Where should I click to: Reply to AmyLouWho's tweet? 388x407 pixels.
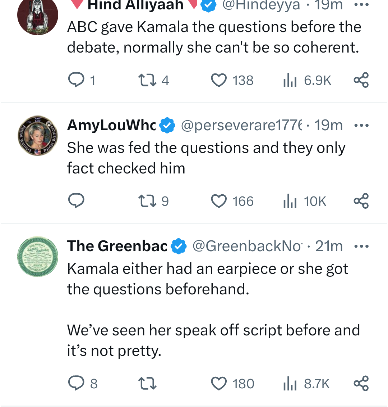[76, 201]
